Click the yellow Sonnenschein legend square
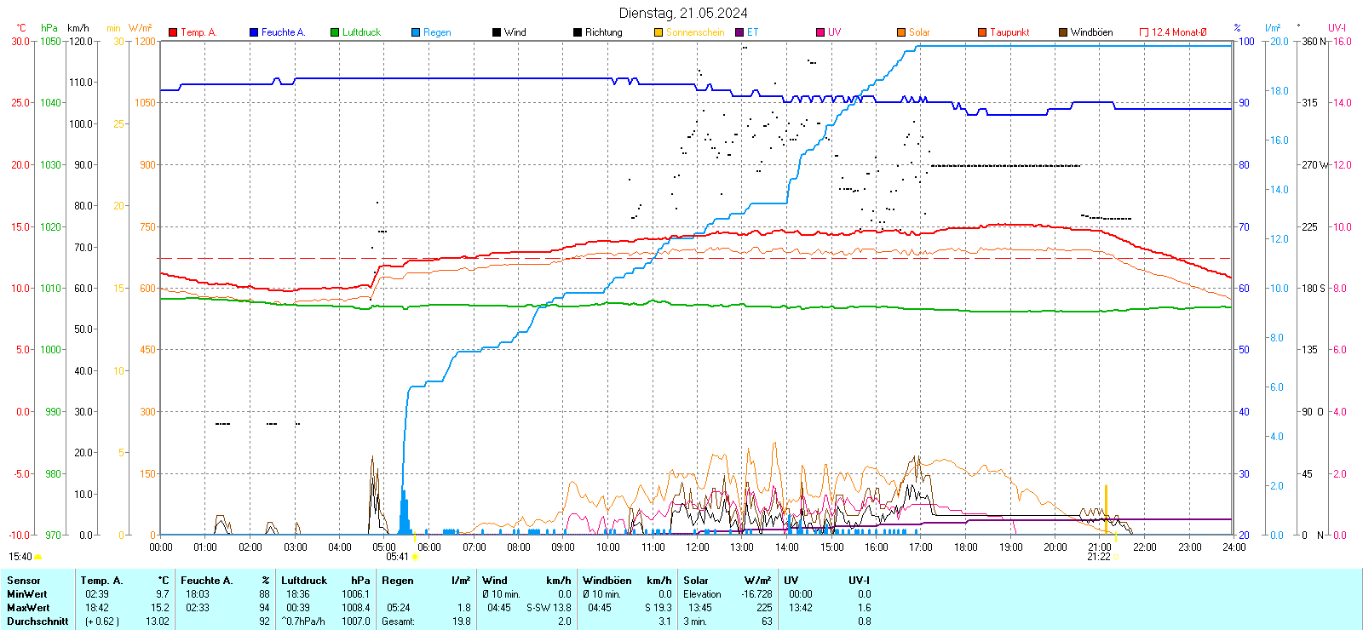Viewport: 1363px width, 630px height. click(x=658, y=32)
